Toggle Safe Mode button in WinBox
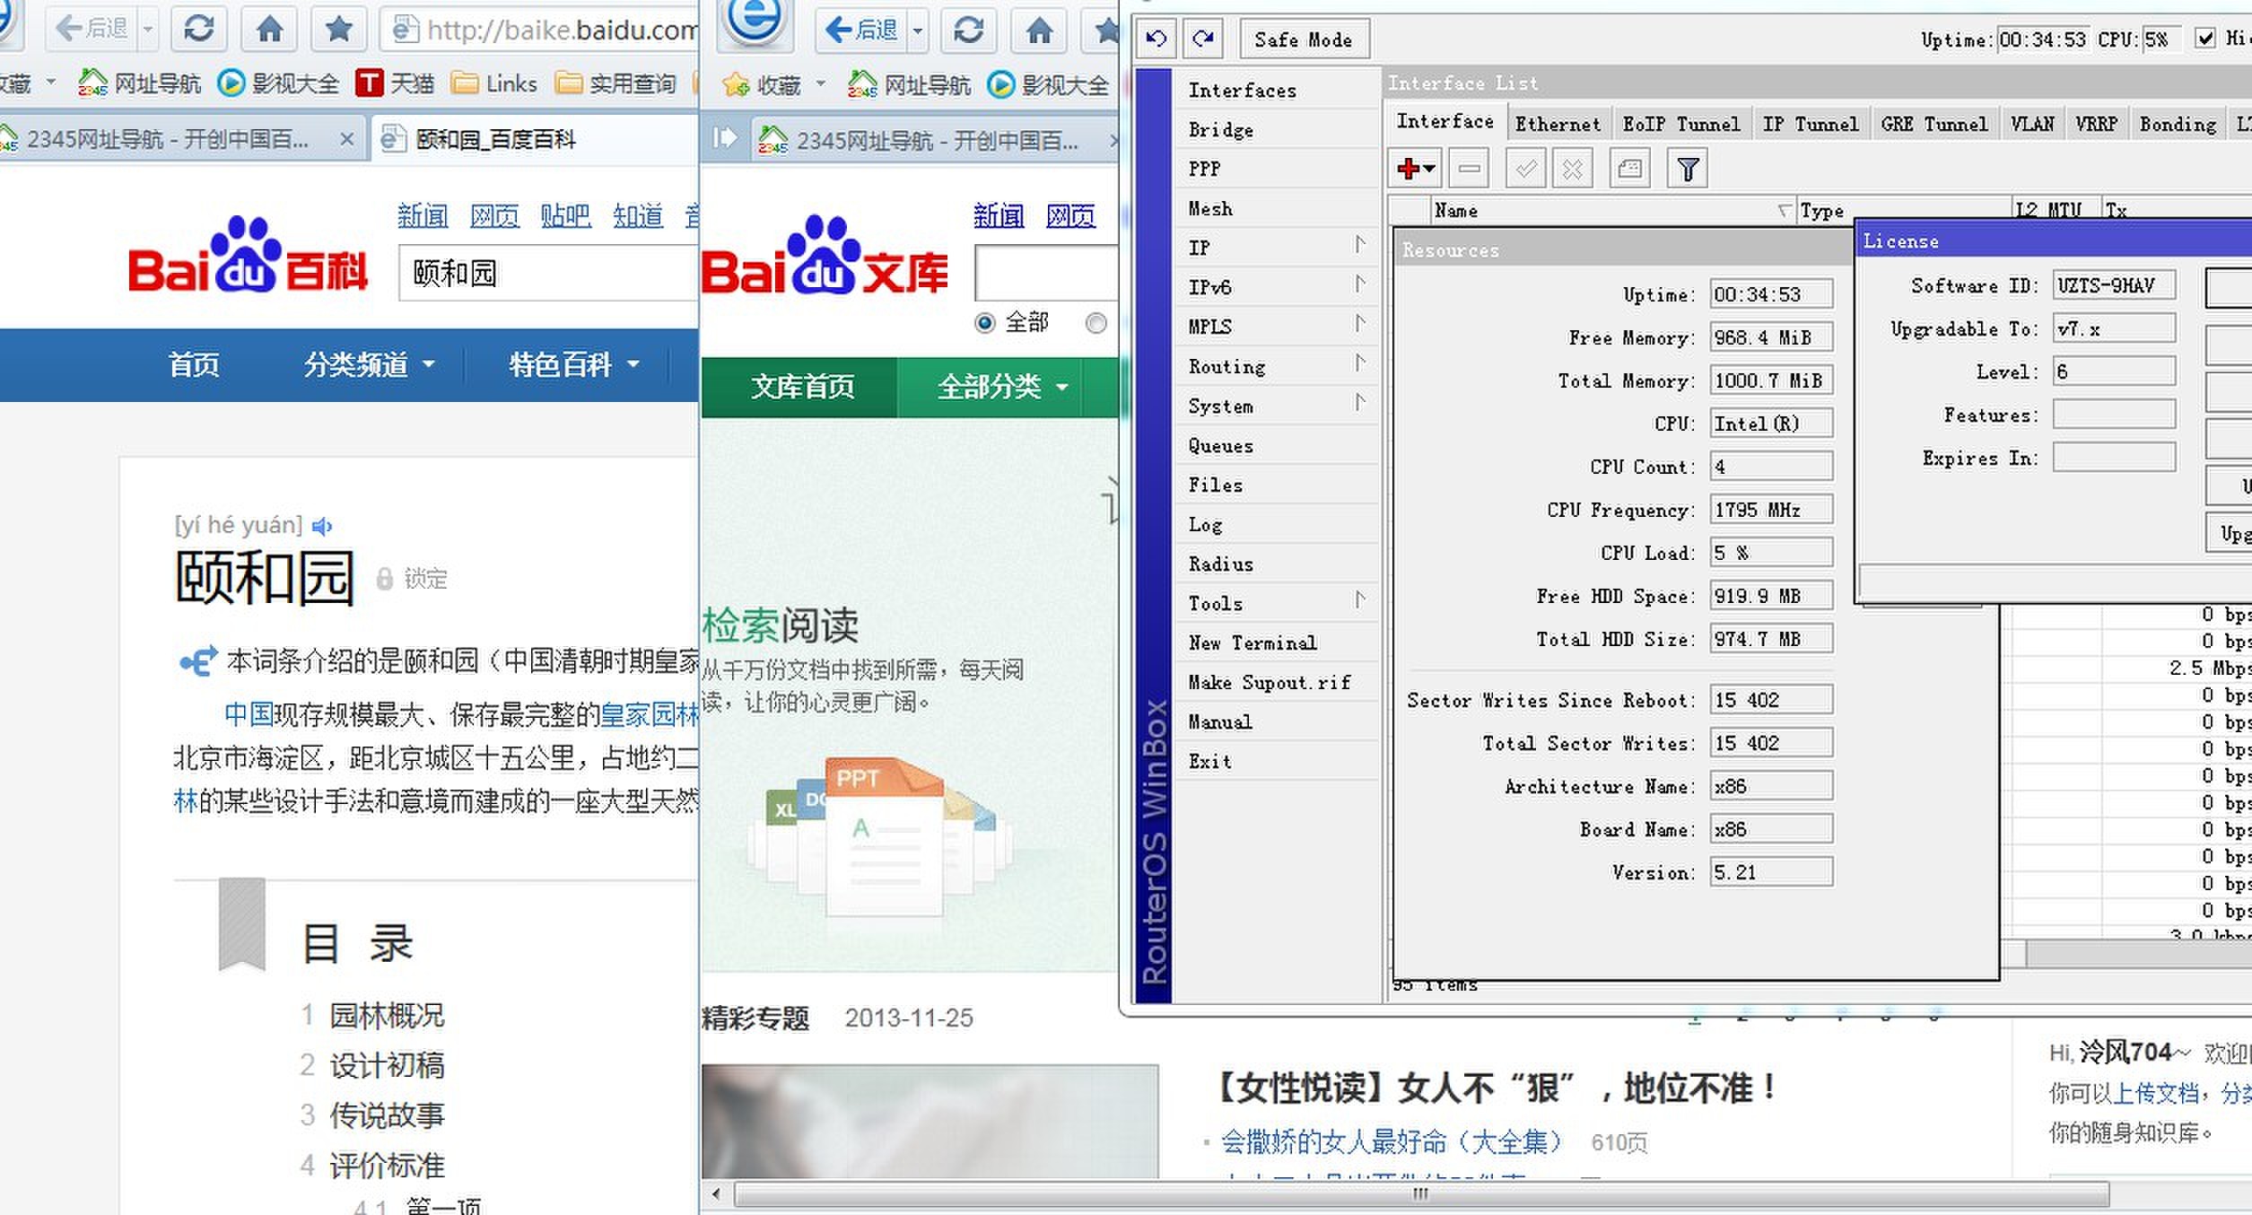This screenshot has height=1215, width=2252. (x=1304, y=39)
